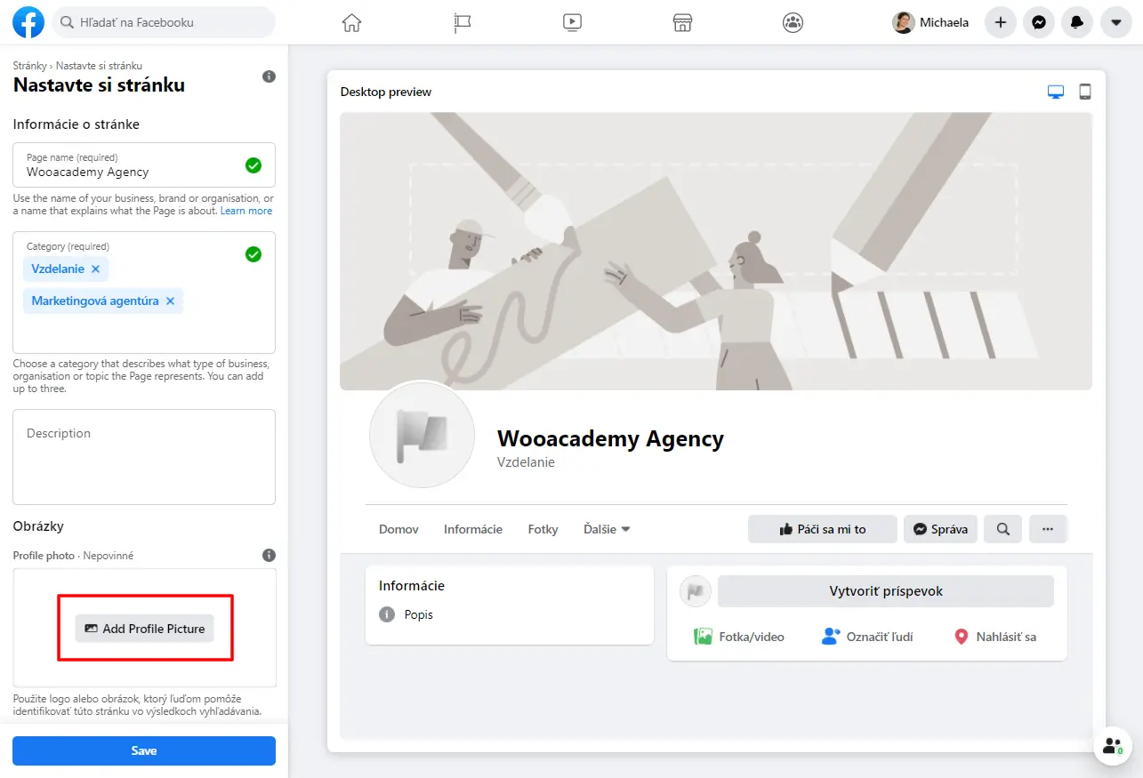Click the blue Save button
This screenshot has width=1143, height=778.
pyautogui.click(x=144, y=750)
